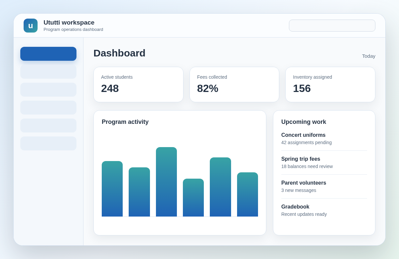Open the Concert uniforms item
Image resolution: width=399 pixels, height=259 pixels.
324,139
